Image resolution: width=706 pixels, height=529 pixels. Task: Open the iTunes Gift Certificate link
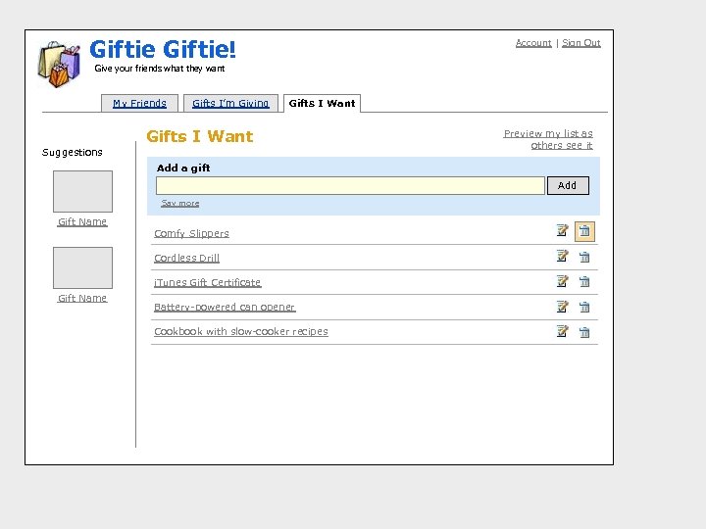coord(208,282)
